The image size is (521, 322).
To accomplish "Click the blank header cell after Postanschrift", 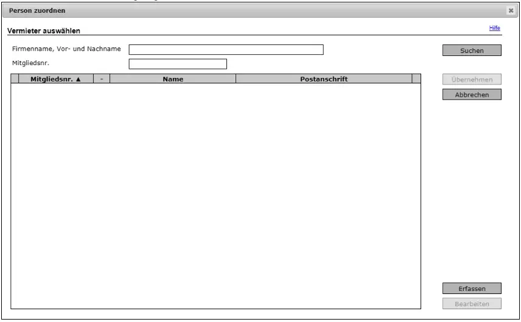I will coord(416,79).
